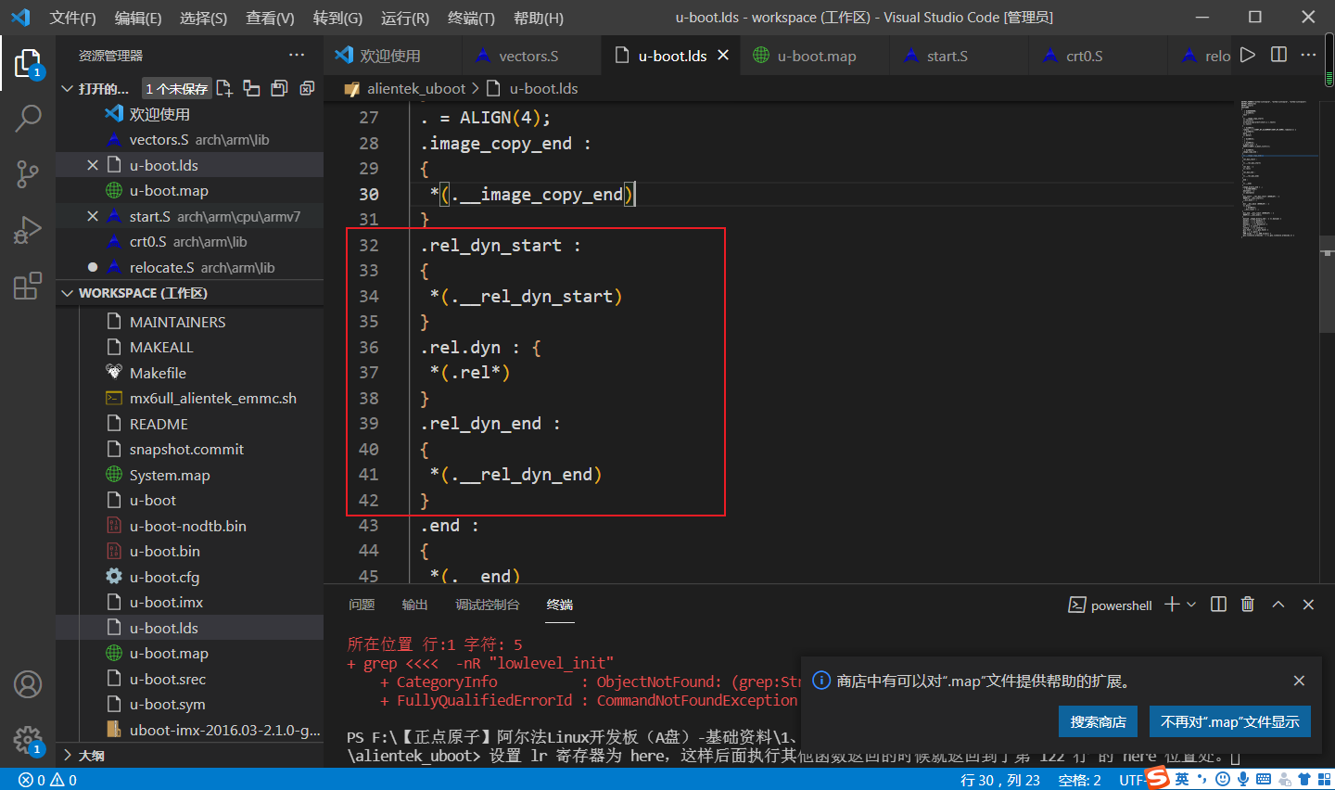Click alientek_uboot in the breadcrumb

416,88
